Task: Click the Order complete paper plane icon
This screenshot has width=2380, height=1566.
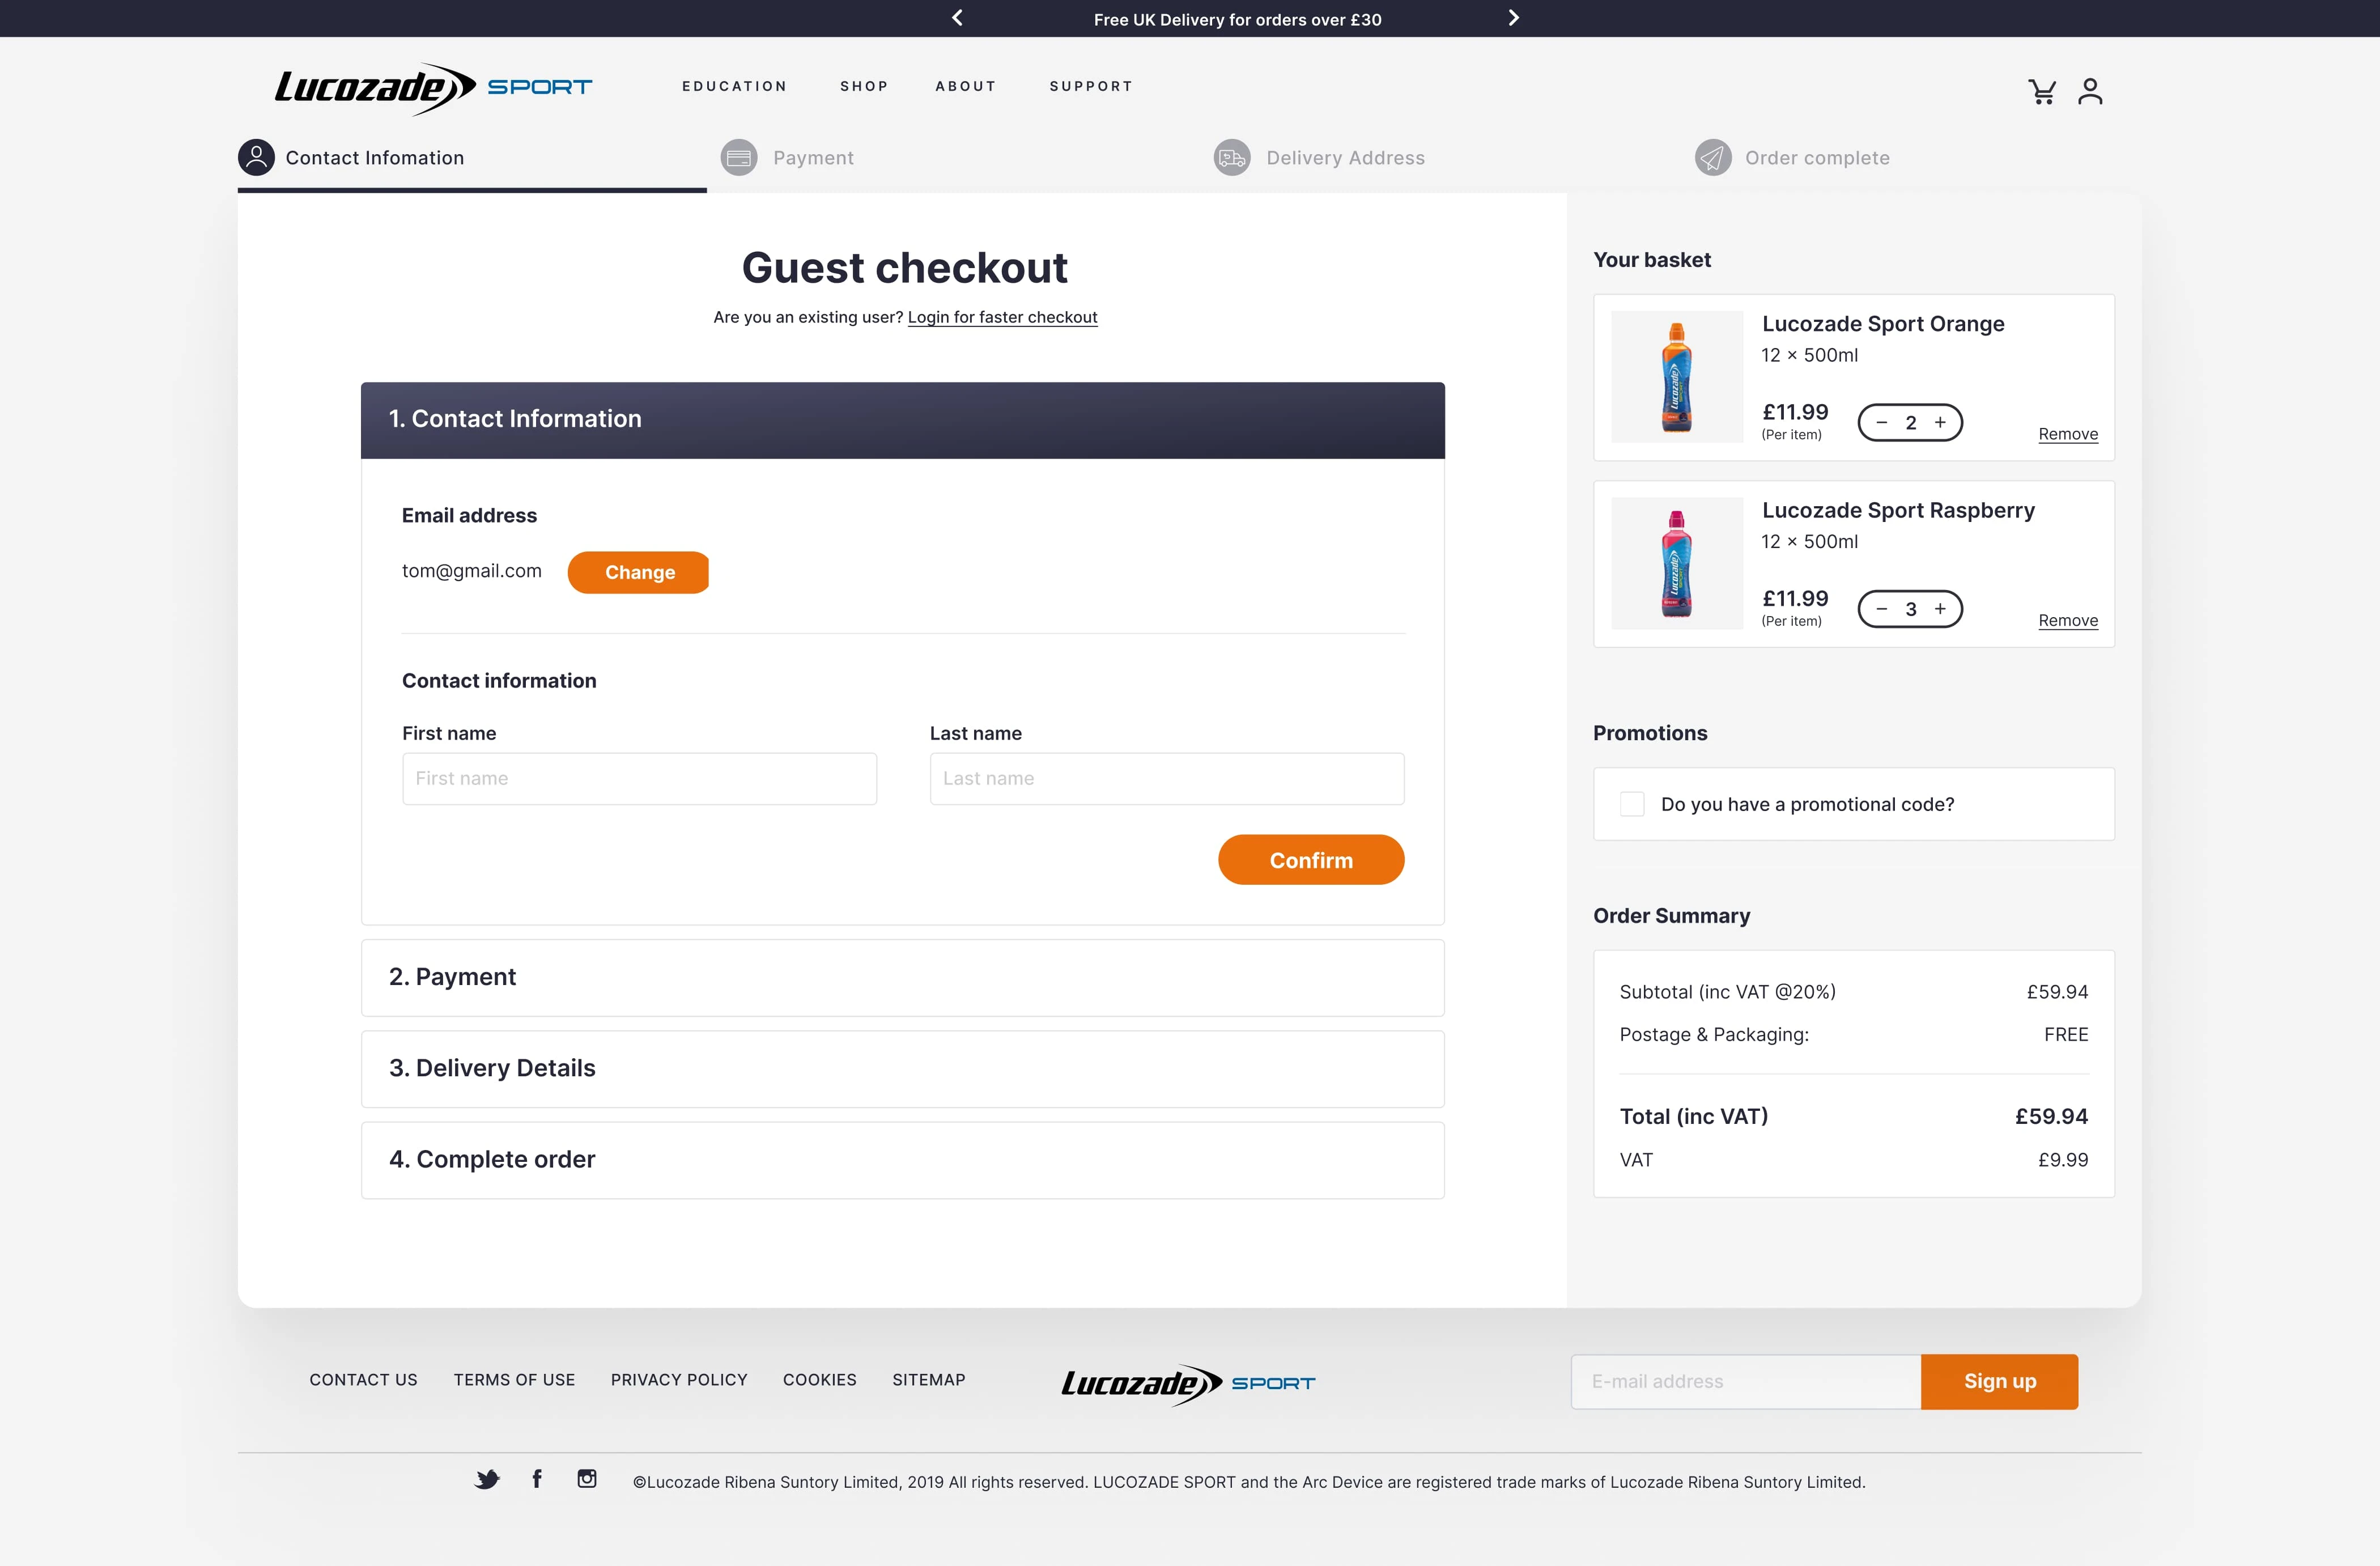Action: (x=1713, y=157)
